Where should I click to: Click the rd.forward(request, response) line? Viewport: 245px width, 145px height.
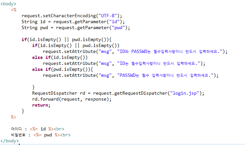[72, 99]
